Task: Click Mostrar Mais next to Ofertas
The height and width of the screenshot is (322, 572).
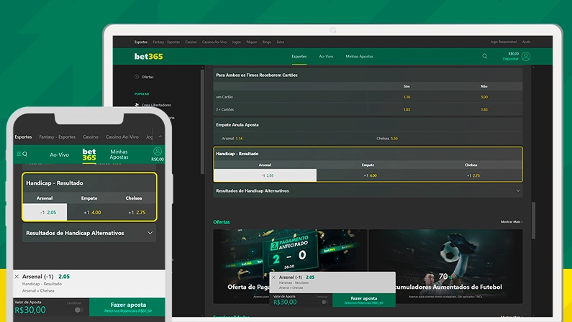Action: (512, 221)
